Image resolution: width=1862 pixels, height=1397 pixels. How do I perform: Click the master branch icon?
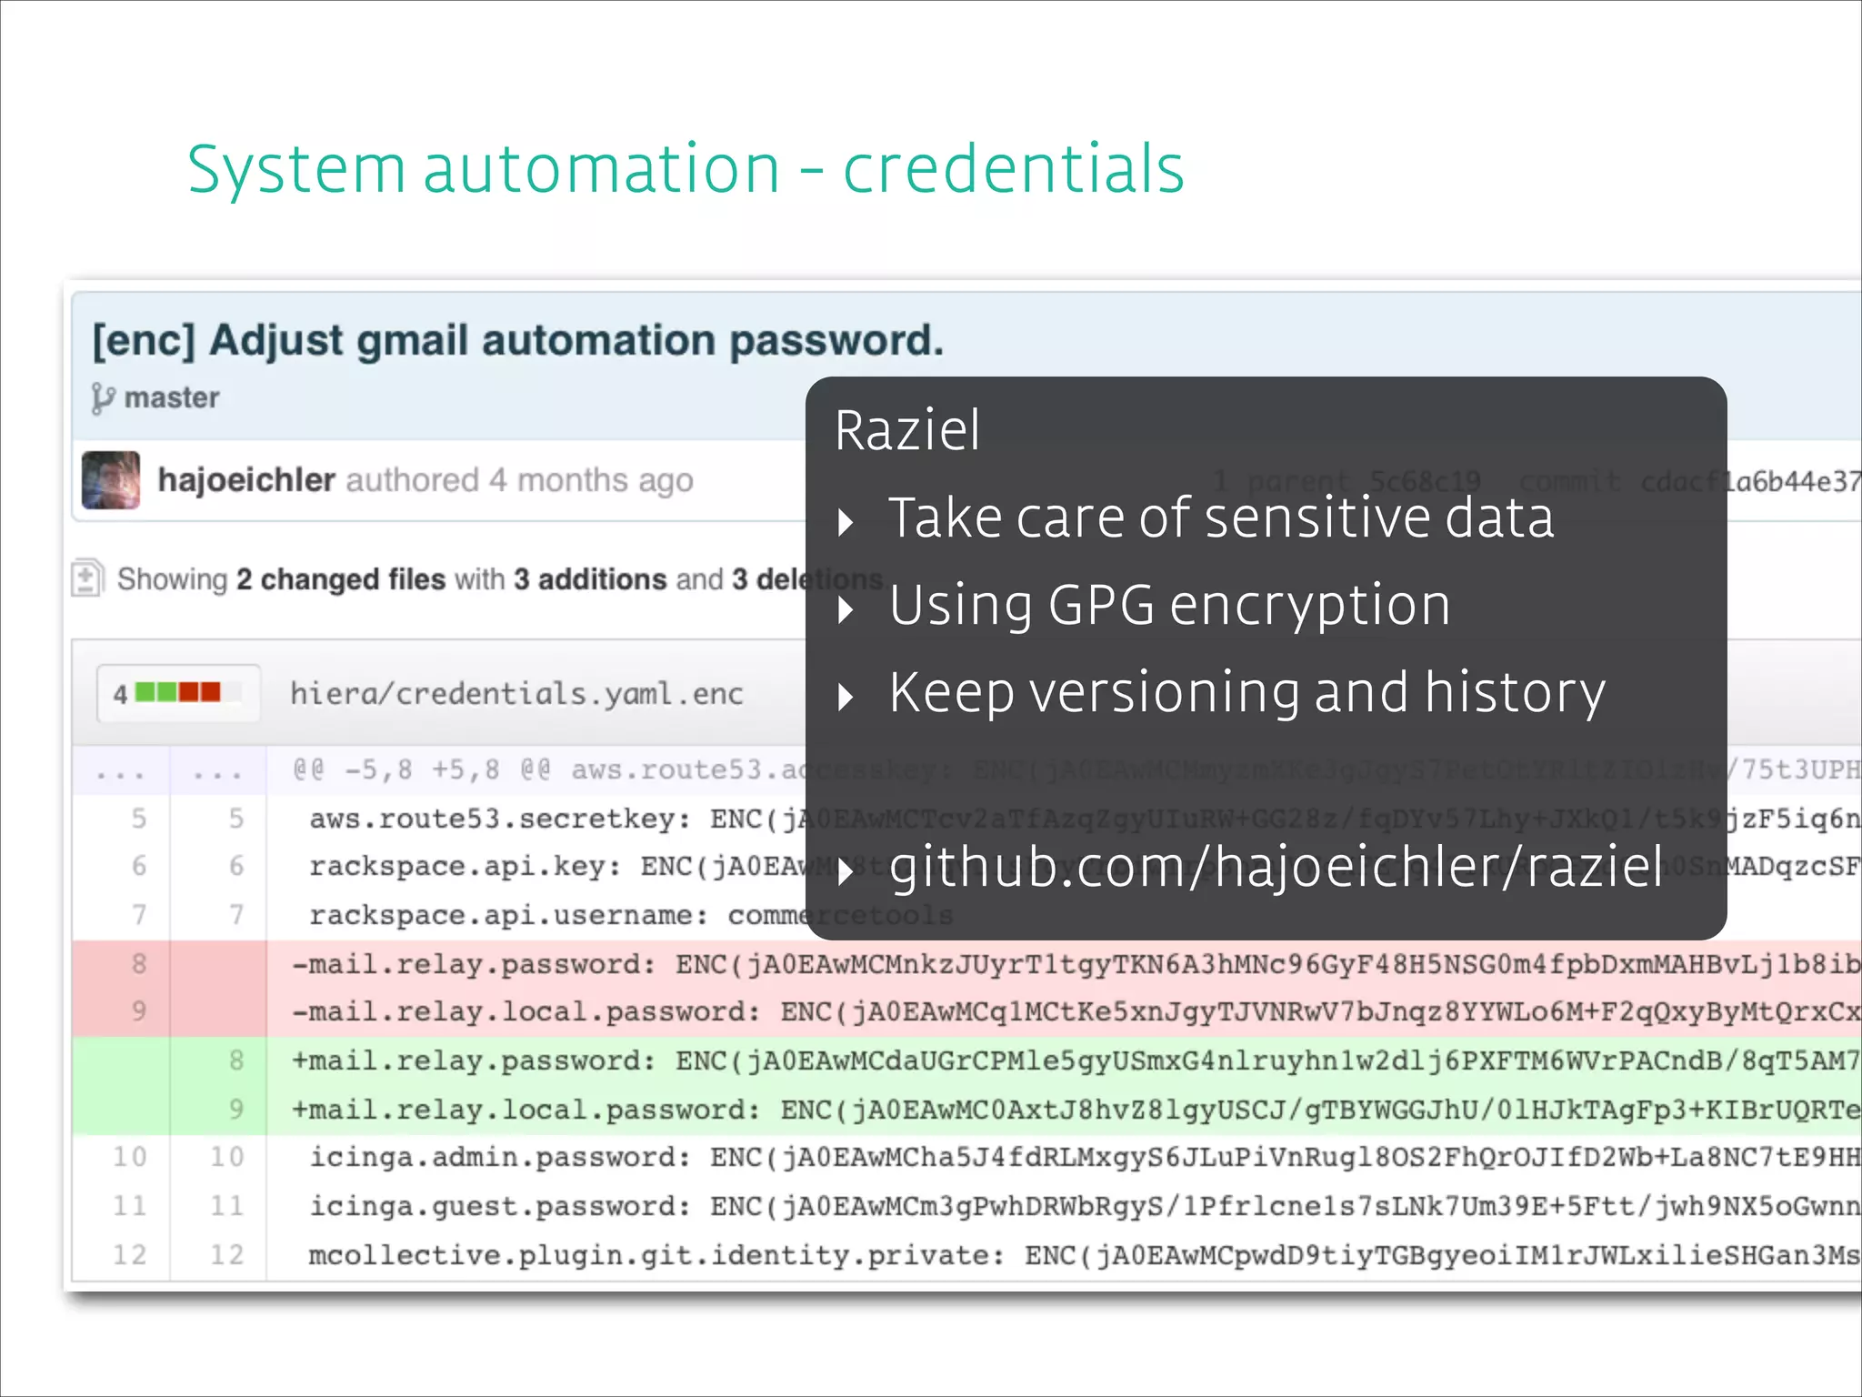103,398
